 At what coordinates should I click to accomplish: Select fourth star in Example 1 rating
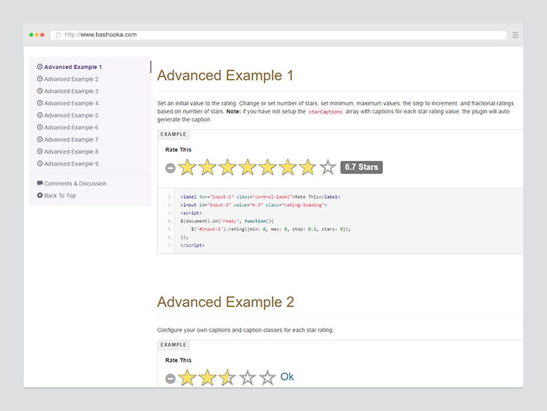(x=247, y=167)
